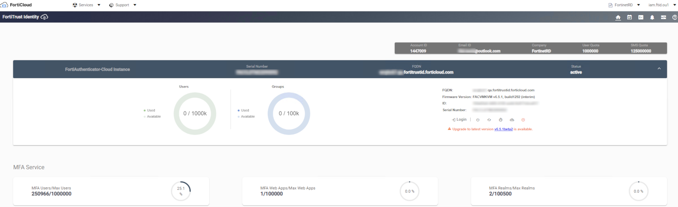Click the Available legend under Users
The image size is (678, 207).
(x=152, y=117)
